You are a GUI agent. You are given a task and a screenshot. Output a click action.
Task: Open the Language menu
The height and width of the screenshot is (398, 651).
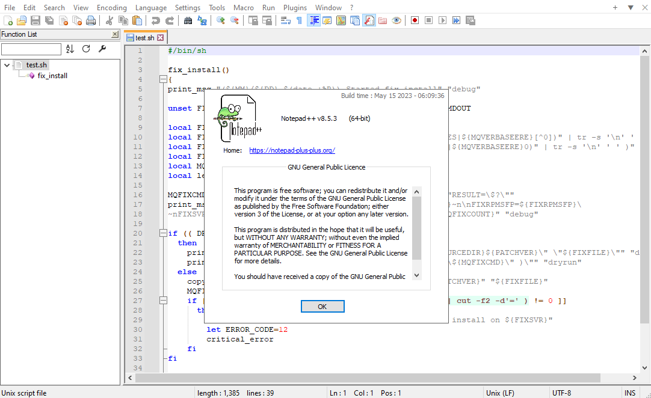150,7
